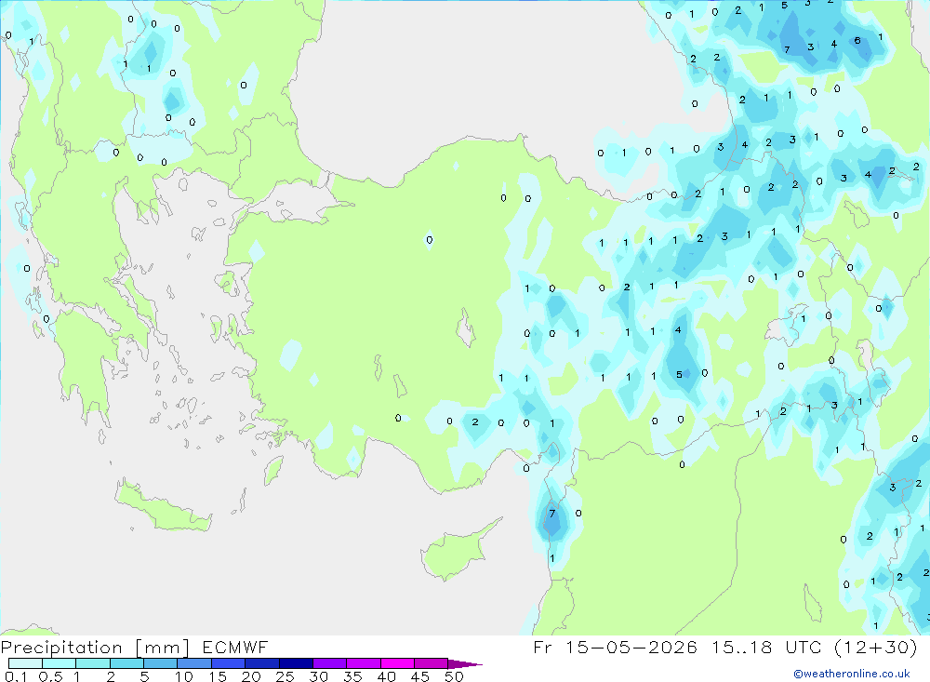Select the 5–10 mm legend color swatch
Image resolution: width=930 pixels, height=682 pixels.
click(160, 663)
